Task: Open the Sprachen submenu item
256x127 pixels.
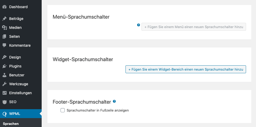Action: (11, 124)
